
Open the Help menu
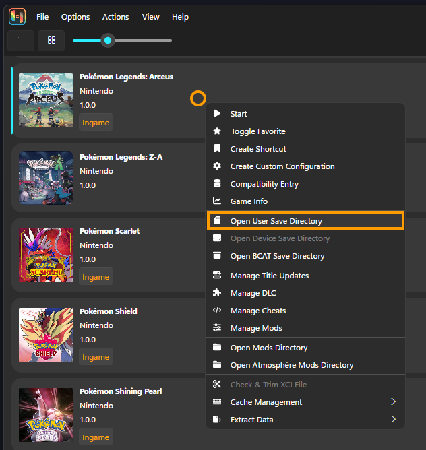(x=181, y=17)
